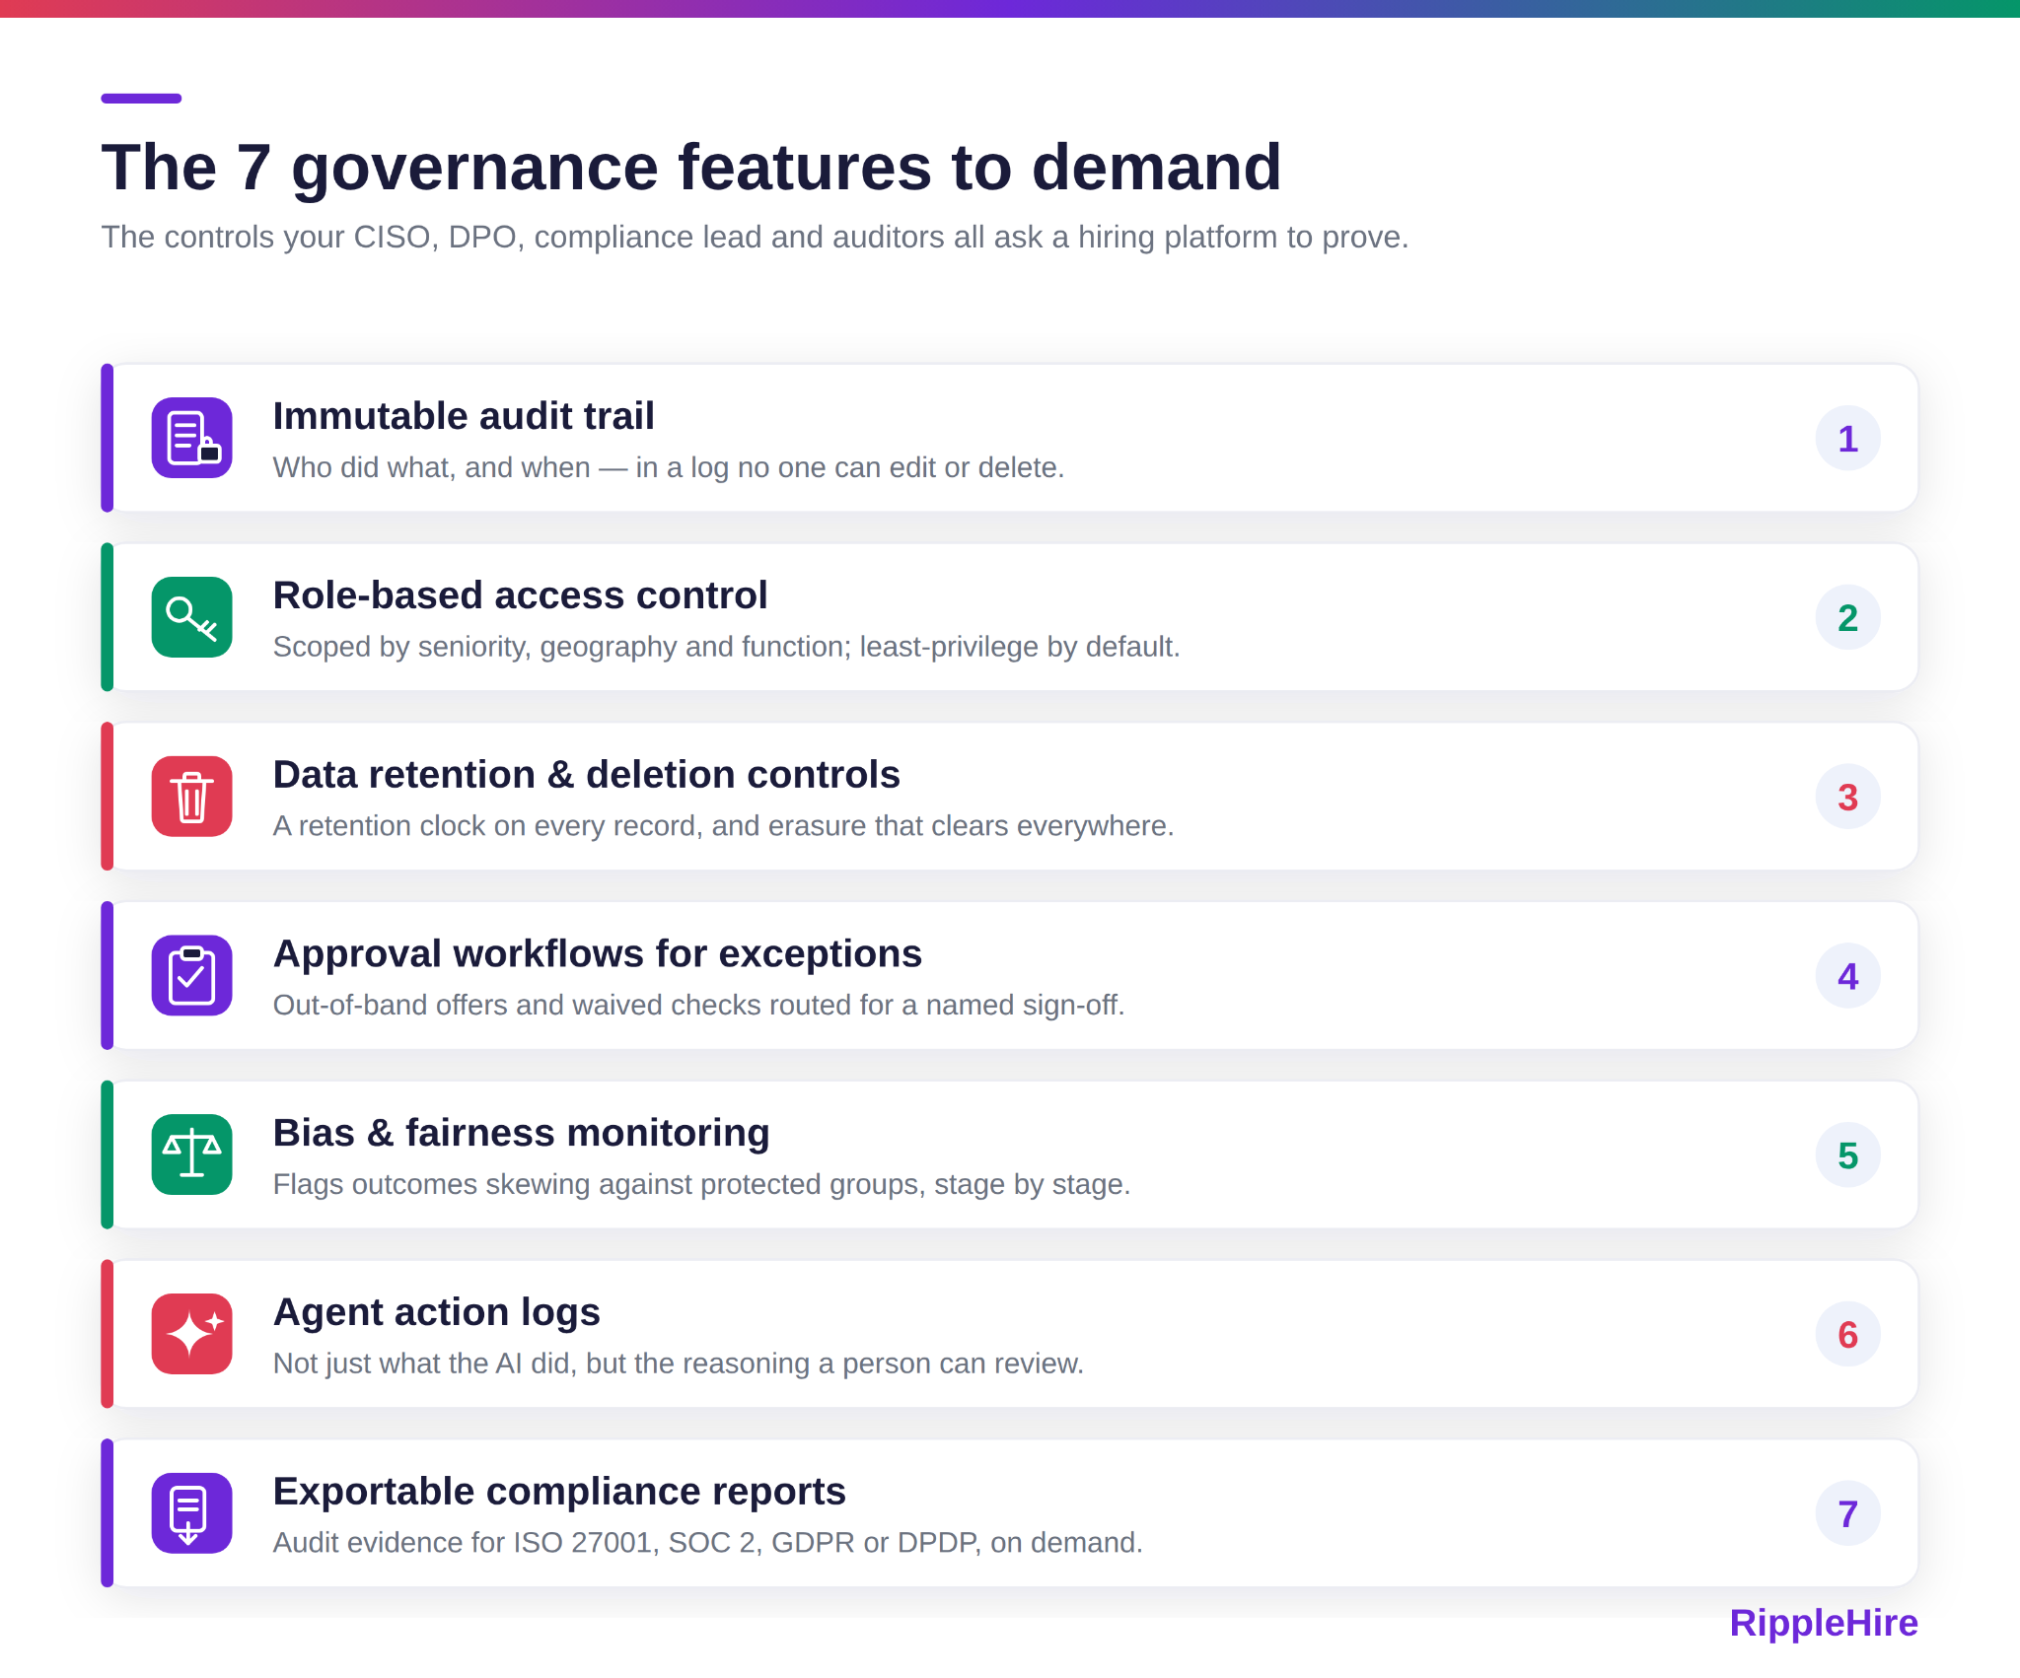Viewport: 2020px width, 1678px height.
Task: Click the "Bias & fairness monitoring" heading
Action: click(x=521, y=1133)
